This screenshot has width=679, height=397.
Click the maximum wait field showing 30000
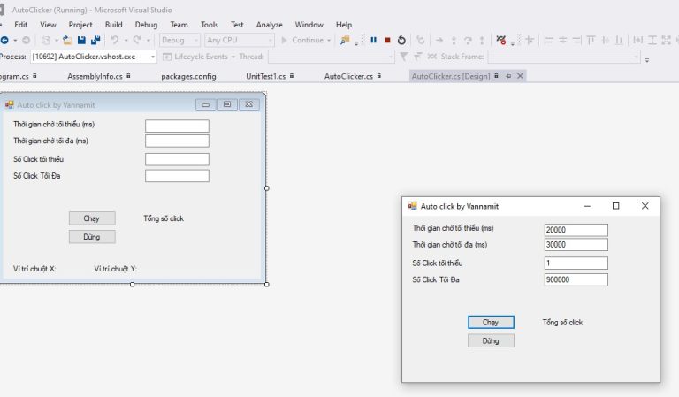[x=576, y=245]
